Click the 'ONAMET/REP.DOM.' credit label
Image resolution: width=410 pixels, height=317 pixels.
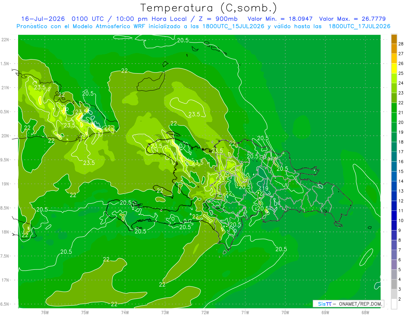click(360, 304)
